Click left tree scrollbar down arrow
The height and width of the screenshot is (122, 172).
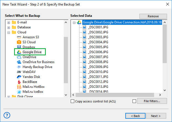66,95
